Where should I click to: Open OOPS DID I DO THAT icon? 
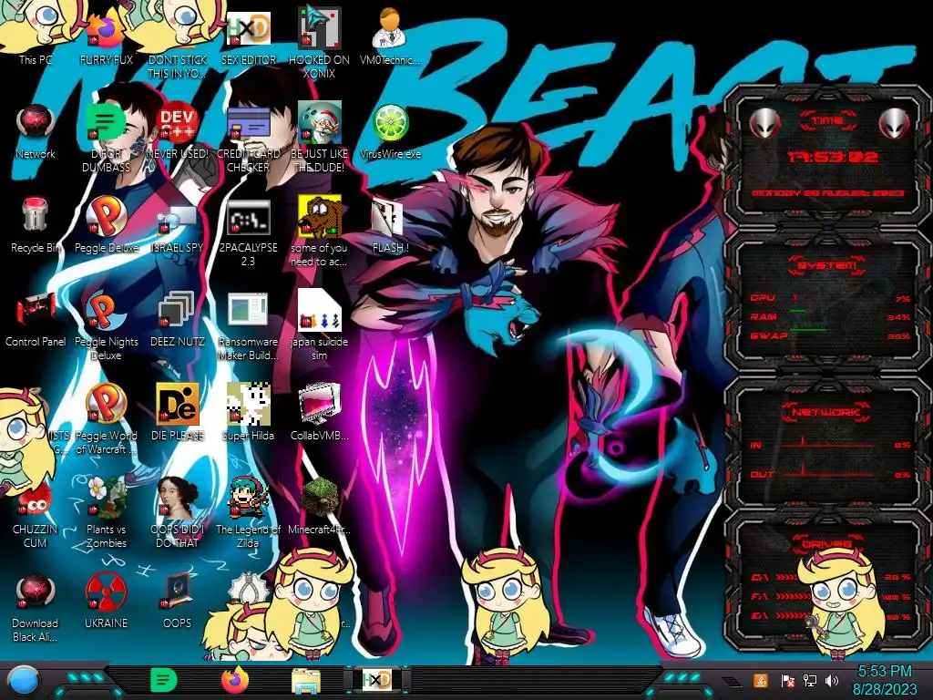(178, 513)
